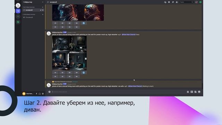222x125 pixels.
Task: Invite people to основной channel
Action: (x=41, y=10)
